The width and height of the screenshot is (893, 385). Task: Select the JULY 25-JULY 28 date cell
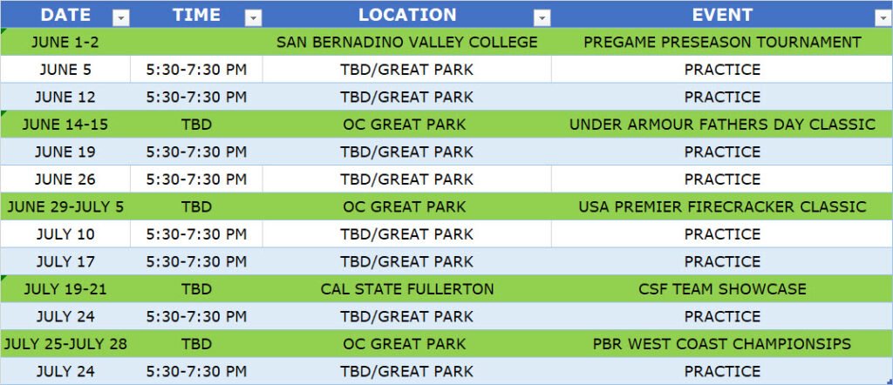point(65,343)
